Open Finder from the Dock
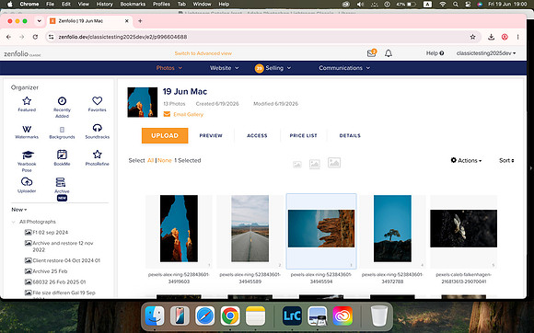The height and width of the screenshot is (333, 534). (x=155, y=316)
